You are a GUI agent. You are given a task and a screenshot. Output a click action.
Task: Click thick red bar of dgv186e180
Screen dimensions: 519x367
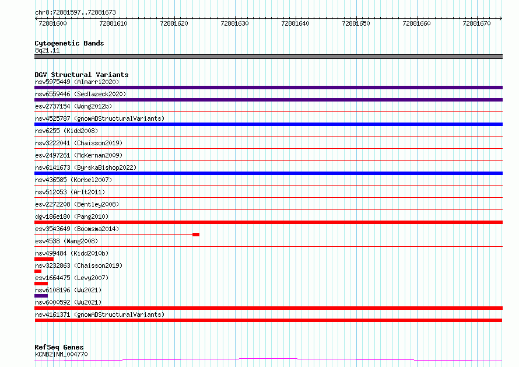pos(268,222)
